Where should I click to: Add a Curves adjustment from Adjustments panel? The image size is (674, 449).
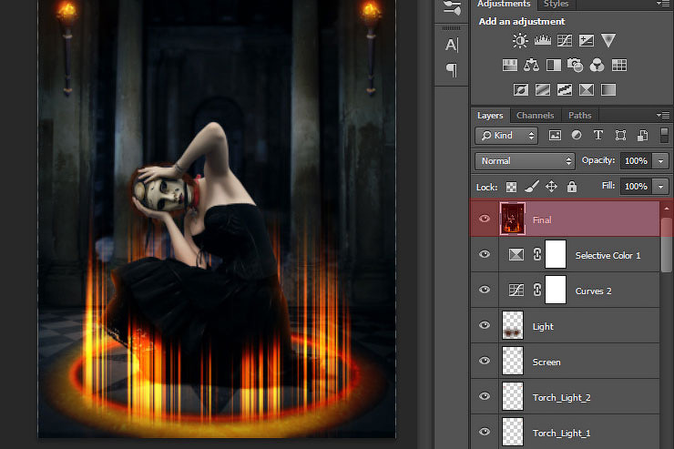click(x=565, y=40)
